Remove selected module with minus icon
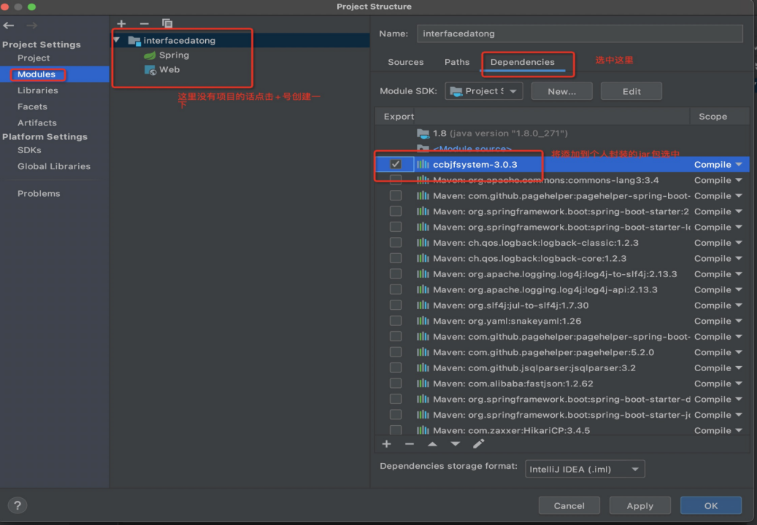757x525 pixels. pyautogui.click(x=144, y=23)
